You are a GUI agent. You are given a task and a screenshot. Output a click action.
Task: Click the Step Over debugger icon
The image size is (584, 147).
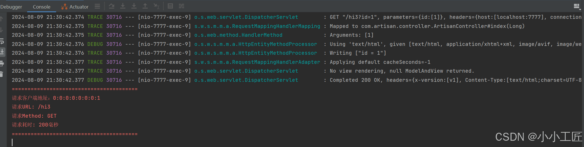(x=123, y=6)
